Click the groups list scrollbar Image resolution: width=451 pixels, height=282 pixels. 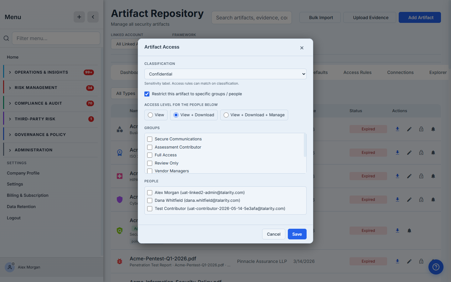(x=305, y=145)
